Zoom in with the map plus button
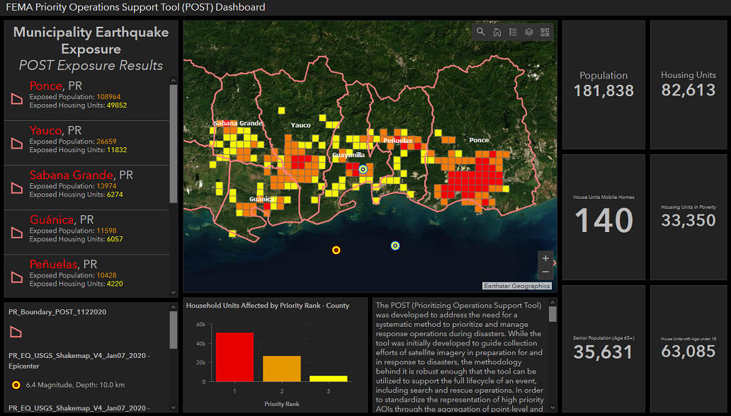731x416 pixels. pyautogui.click(x=545, y=258)
